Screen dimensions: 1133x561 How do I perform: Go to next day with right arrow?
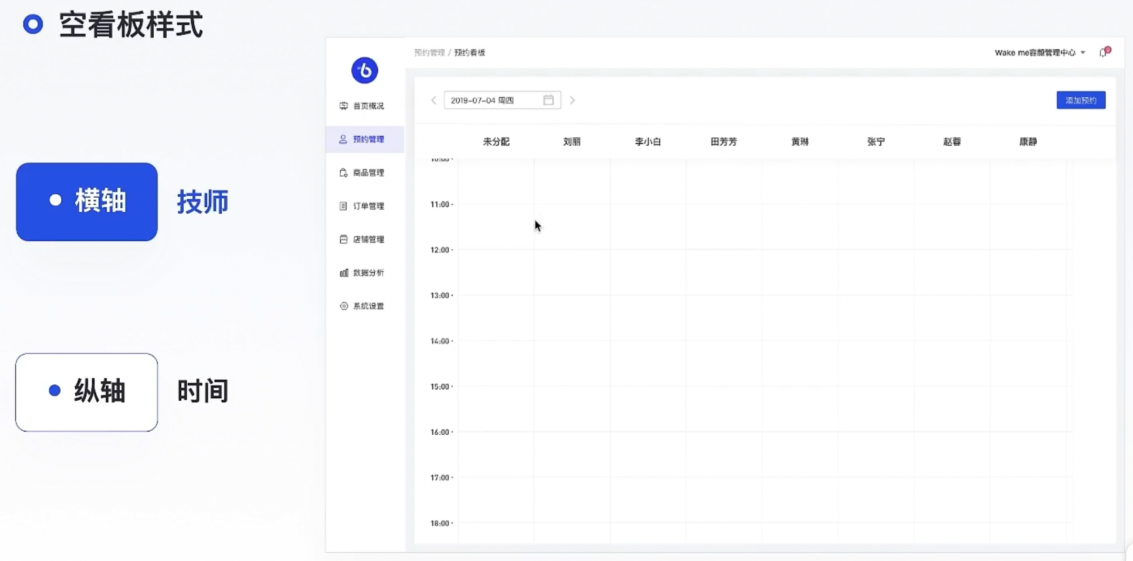pyautogui.click(x=572, y=100)
